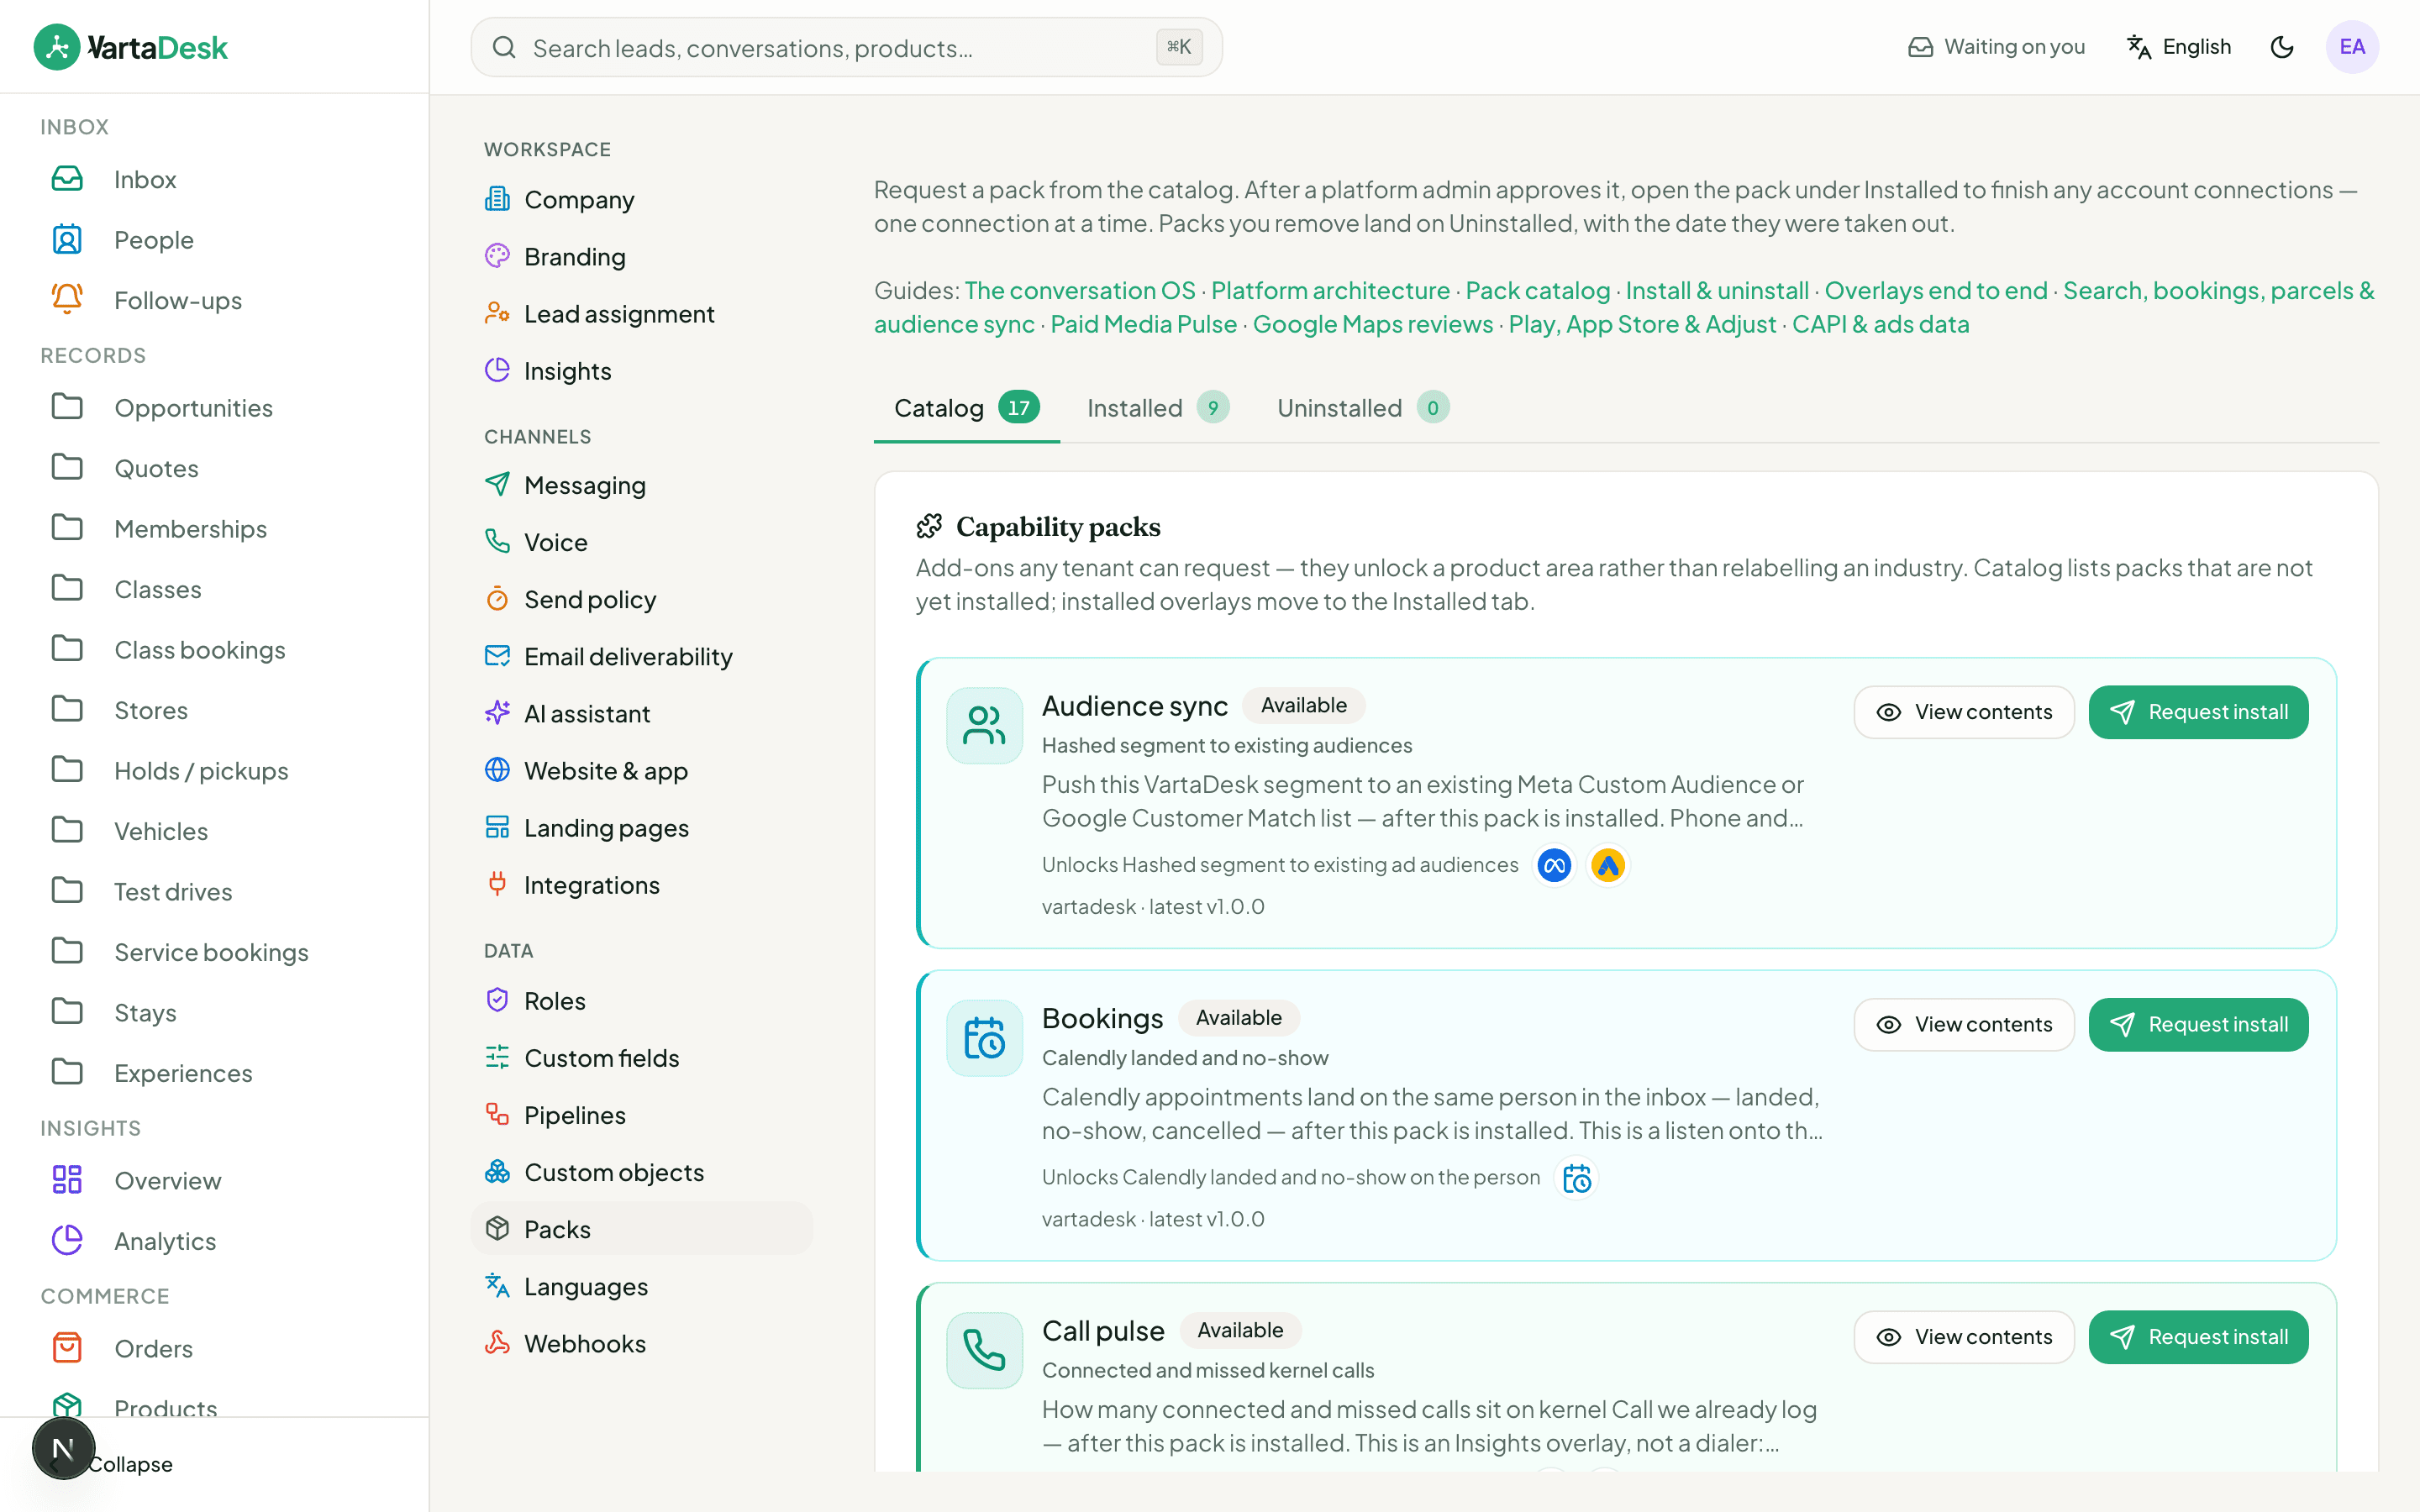This screenshot has width=2420, height=1512.
Task: Request install for Audience sync
Action: (2198, 712)
